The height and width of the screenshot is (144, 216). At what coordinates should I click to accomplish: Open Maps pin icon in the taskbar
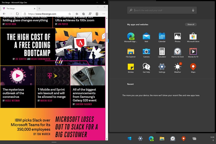pyautogui.click(x=184, y=139)
